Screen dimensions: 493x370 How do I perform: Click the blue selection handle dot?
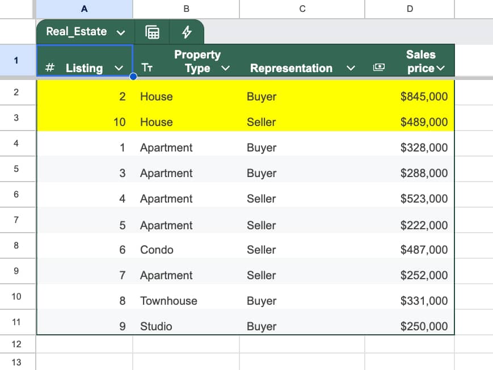point(133,77)
